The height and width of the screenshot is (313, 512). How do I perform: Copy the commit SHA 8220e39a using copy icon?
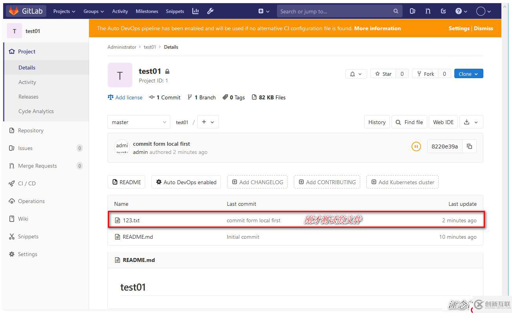tap(469, 146)
